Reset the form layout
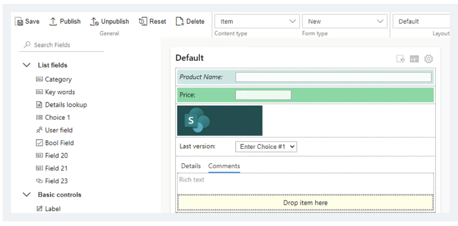 152,22
